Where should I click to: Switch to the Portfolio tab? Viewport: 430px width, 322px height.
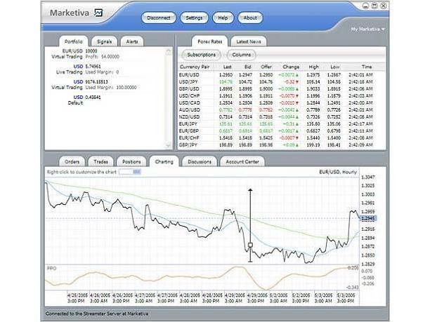pyautogui.click(x=74, y=41)
